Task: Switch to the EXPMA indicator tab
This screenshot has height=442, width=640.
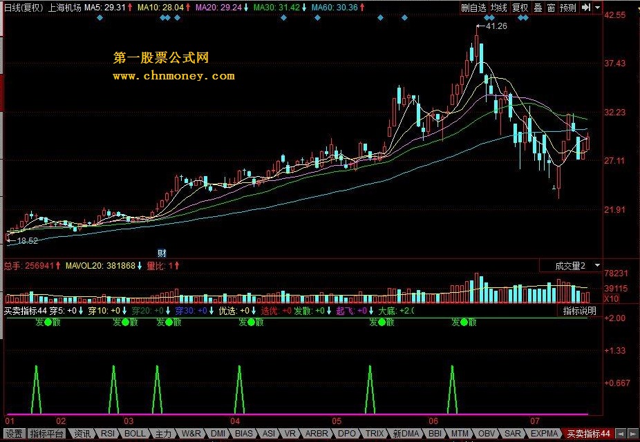Action: pos(544,434)
